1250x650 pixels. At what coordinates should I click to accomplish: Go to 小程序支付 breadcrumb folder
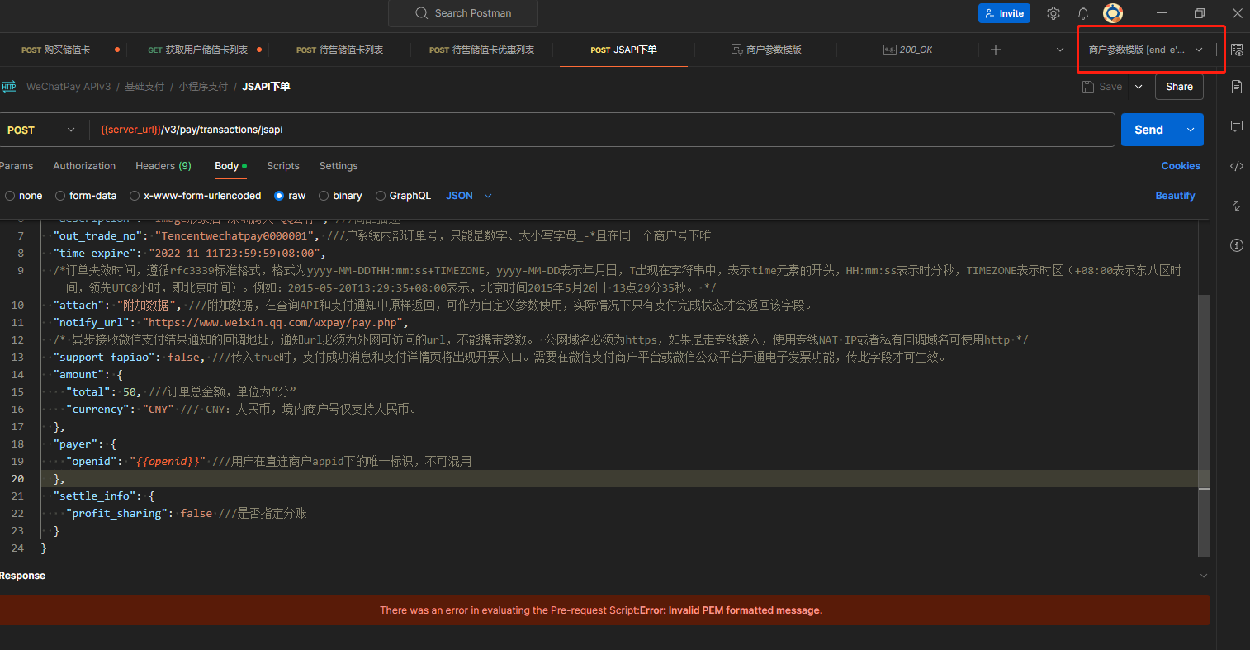[203, 86]
